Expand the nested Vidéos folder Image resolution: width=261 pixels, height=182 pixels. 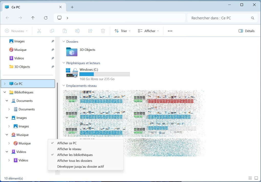[x=9, y=160]
